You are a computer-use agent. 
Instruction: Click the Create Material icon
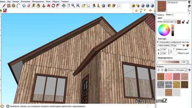coord(189,6)
